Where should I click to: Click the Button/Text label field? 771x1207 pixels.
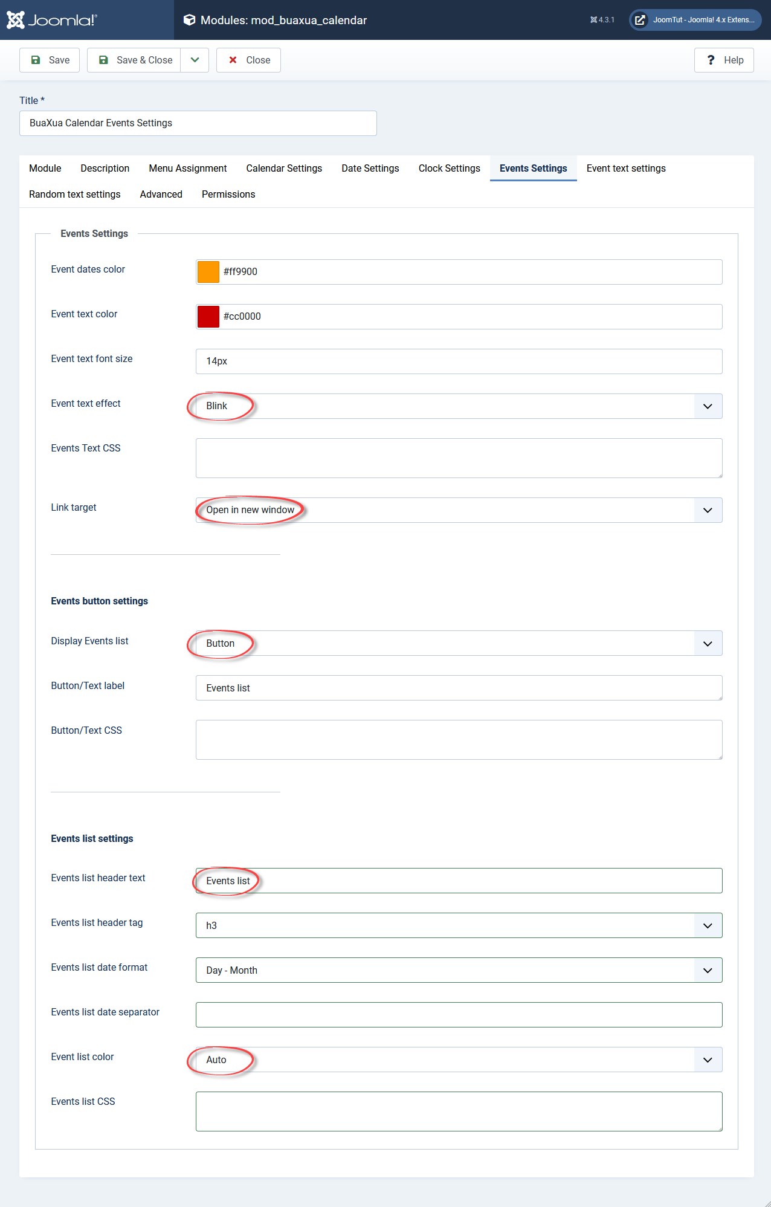click(x=459, y=688)
